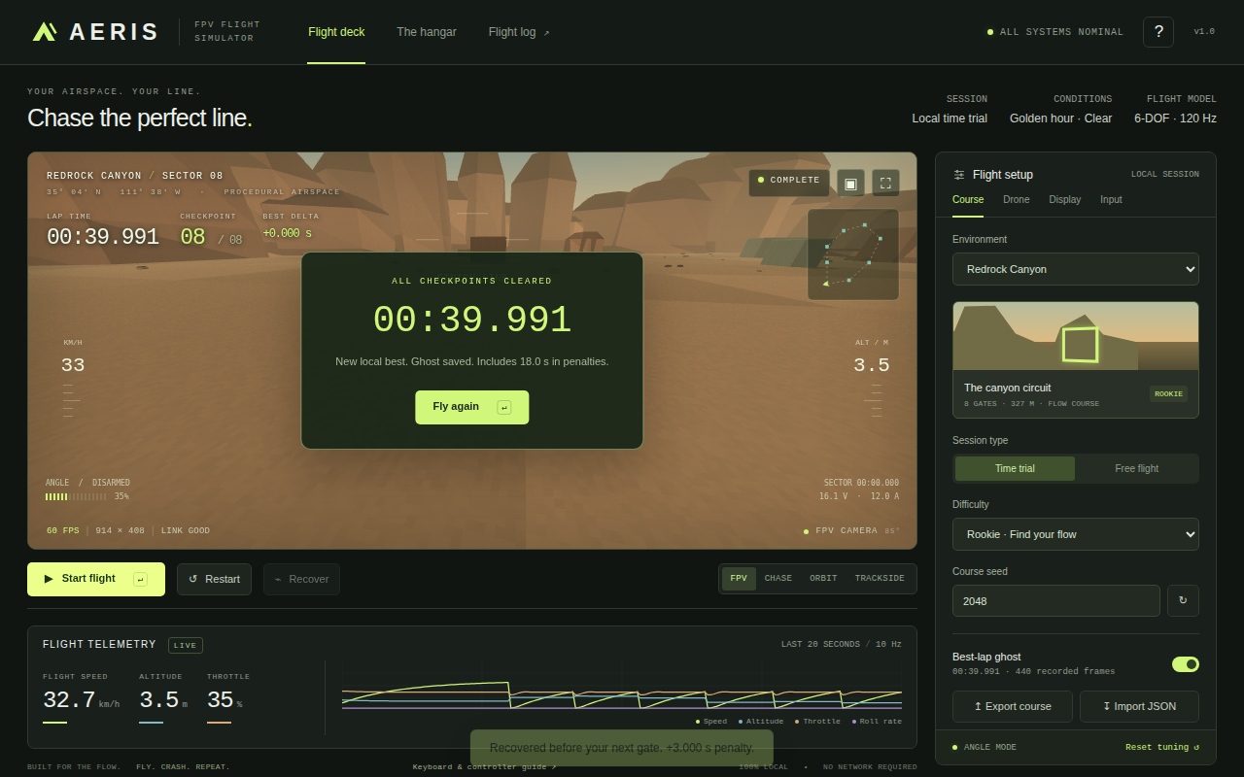Click the Aeris logo icon
Screen dimensions: 1244x777
(x=45, y=32)
